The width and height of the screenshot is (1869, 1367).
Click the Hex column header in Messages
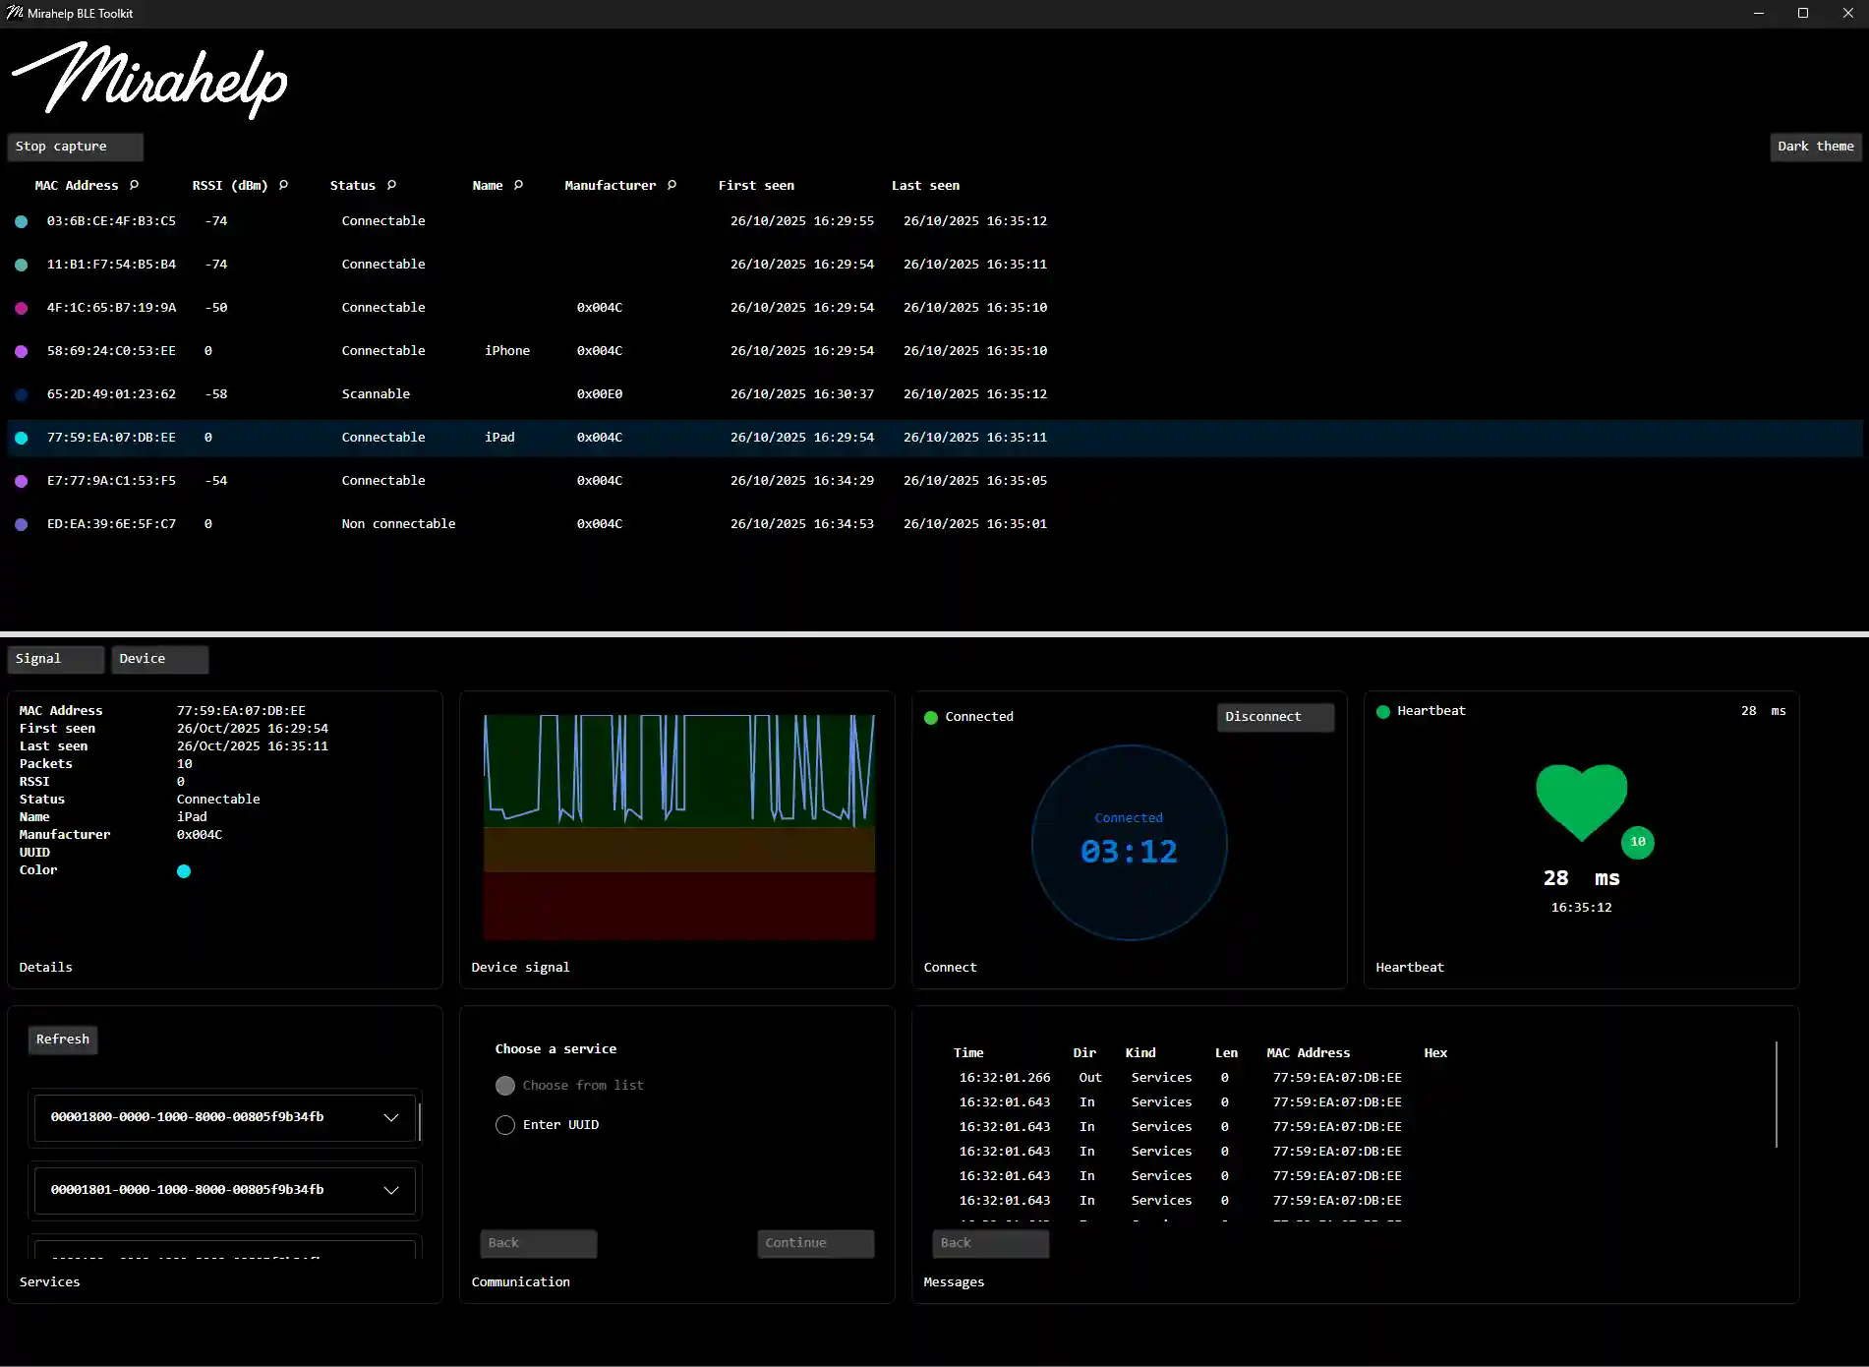click(1435, 1053)
